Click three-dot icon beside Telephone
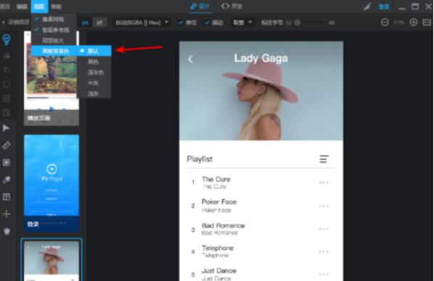 [324, 251]
